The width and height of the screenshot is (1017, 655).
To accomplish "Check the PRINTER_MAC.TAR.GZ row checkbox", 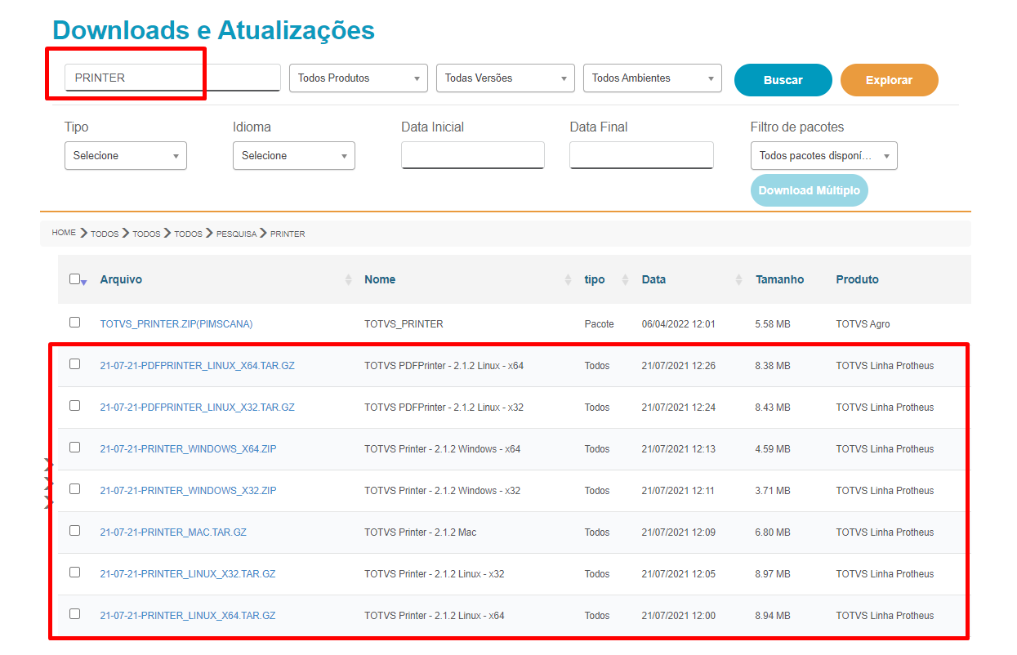I will [74, 531].
